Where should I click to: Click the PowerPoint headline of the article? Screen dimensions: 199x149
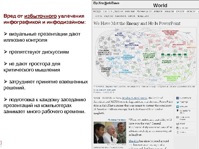[x=137, y=23]
